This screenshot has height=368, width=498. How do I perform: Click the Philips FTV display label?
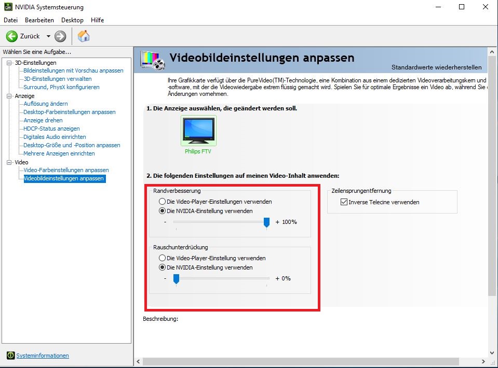point(198,151)
